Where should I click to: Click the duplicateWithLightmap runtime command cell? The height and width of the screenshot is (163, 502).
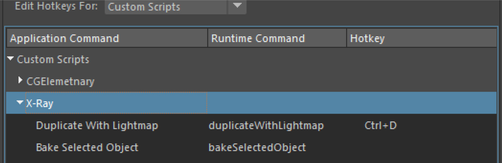(x=266, y=126)
